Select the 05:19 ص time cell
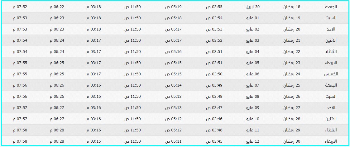The image size is (350, 147). (x=173, y=7)
